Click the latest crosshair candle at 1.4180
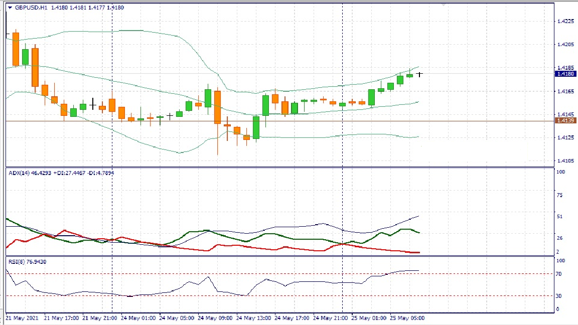This screenshot has width=578, height=325. point(419,74)
